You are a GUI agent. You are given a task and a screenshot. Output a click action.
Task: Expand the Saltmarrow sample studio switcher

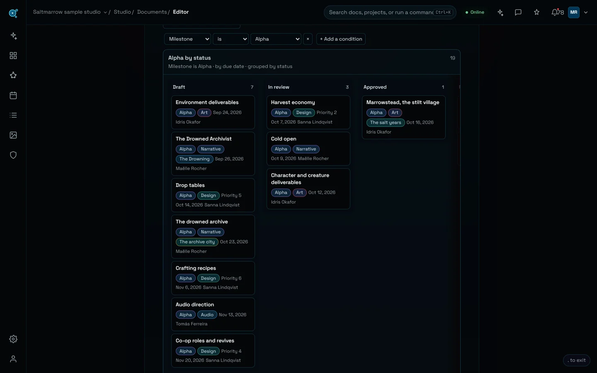pos(70,12)
